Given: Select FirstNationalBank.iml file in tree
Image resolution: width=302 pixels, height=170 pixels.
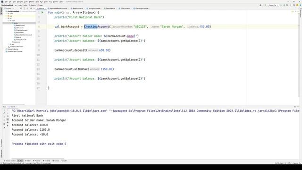Looking at the screenshot, I should pyautogui.click(x=16, y=47).
